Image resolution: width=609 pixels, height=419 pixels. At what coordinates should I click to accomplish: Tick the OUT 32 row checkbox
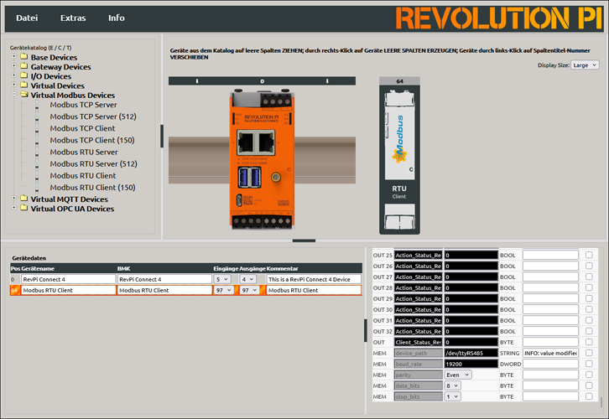coord(589,331)
